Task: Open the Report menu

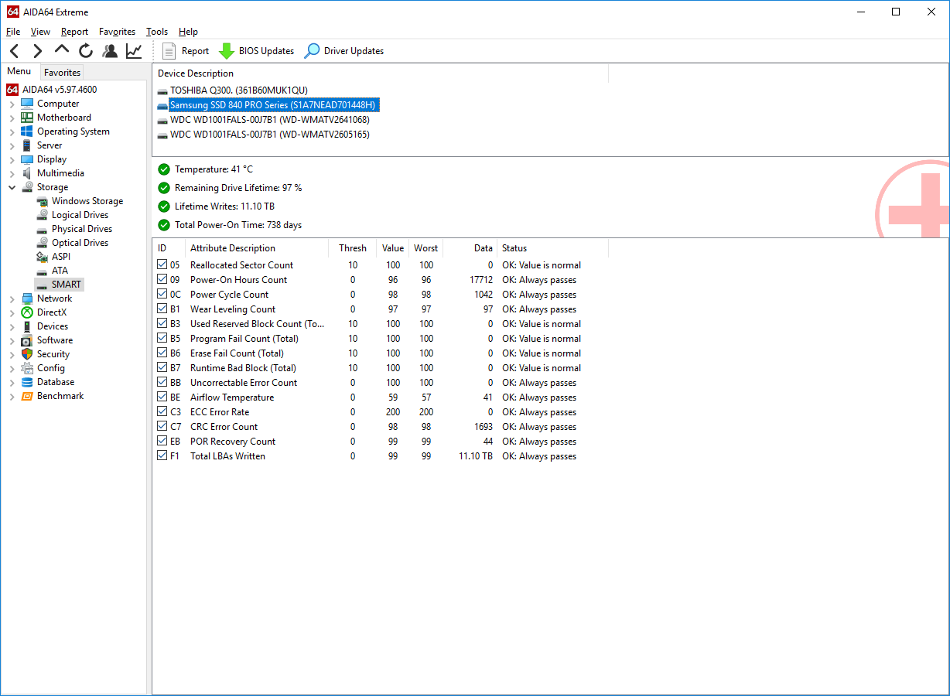Action: pyautogui.click(x=74, y=32)
